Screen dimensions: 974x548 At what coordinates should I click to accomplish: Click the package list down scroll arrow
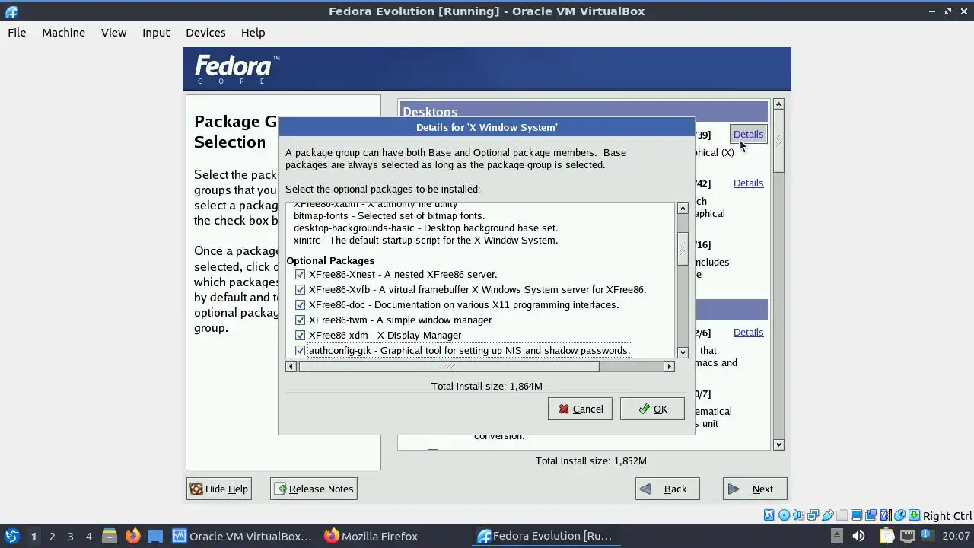click(x=683, y=352)
